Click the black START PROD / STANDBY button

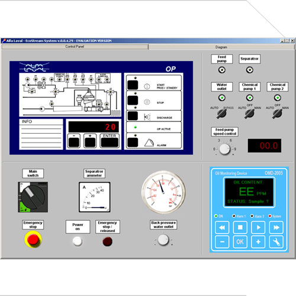coord(133,85)
